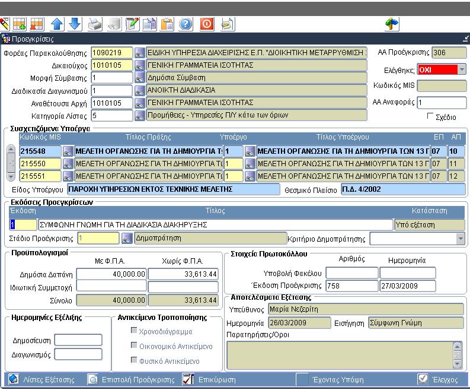Screen dimensions: 470x390
Task: Click the Έκδοση field showing 1
Action: pos(23,224)
